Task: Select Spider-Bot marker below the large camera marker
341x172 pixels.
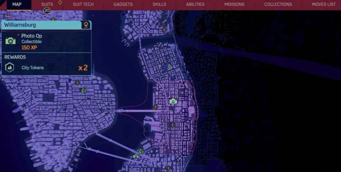Action: point(173,125)
